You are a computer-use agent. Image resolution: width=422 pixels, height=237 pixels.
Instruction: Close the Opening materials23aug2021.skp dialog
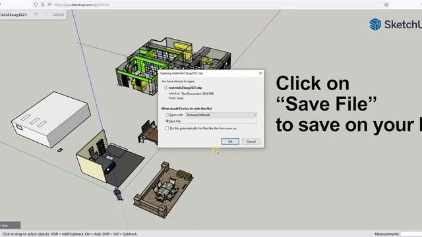260,73
